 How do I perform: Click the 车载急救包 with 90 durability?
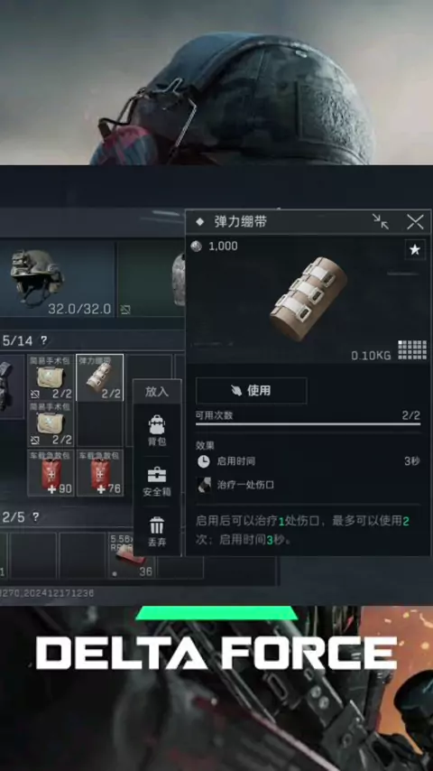51,473
